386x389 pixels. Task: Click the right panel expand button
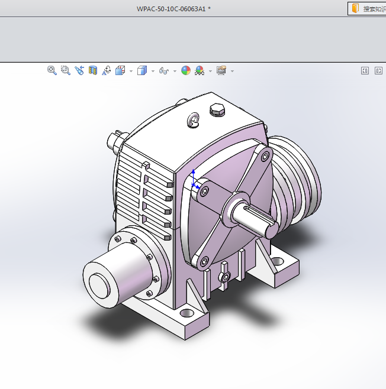[378, 71]
